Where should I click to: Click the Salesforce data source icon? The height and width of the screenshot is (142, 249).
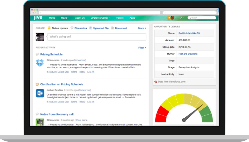pyautogui.click(x=156, y=82)
